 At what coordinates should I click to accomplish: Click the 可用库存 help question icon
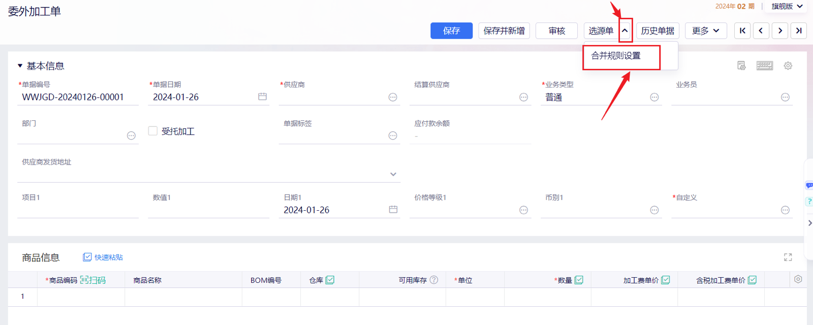(434, 280)
